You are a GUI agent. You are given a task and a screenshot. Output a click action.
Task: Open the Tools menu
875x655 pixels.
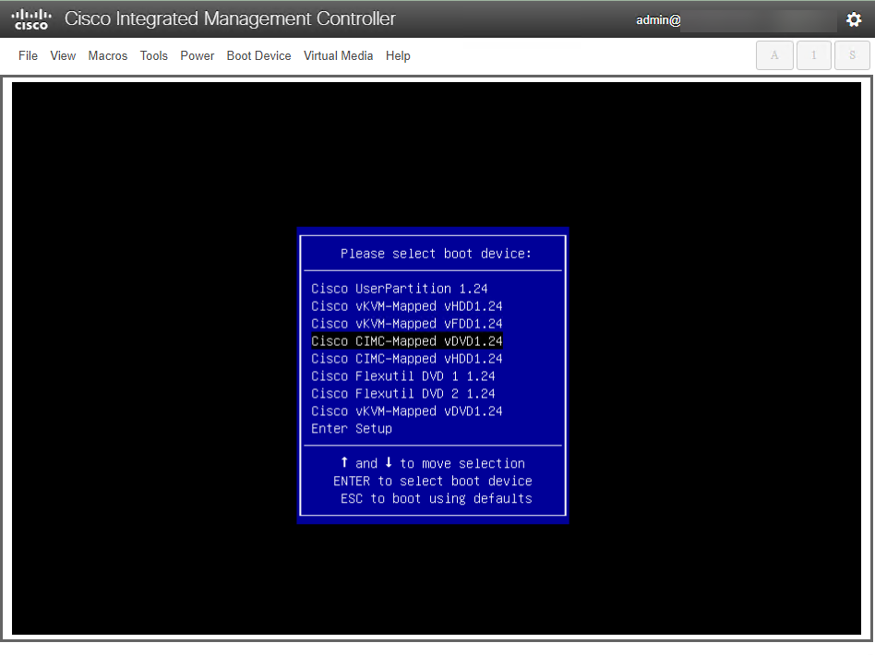click(153, 55)
